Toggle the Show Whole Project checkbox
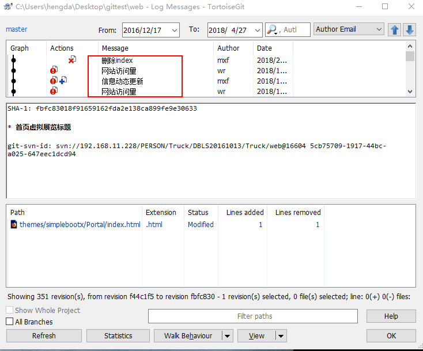 point(10,310)
